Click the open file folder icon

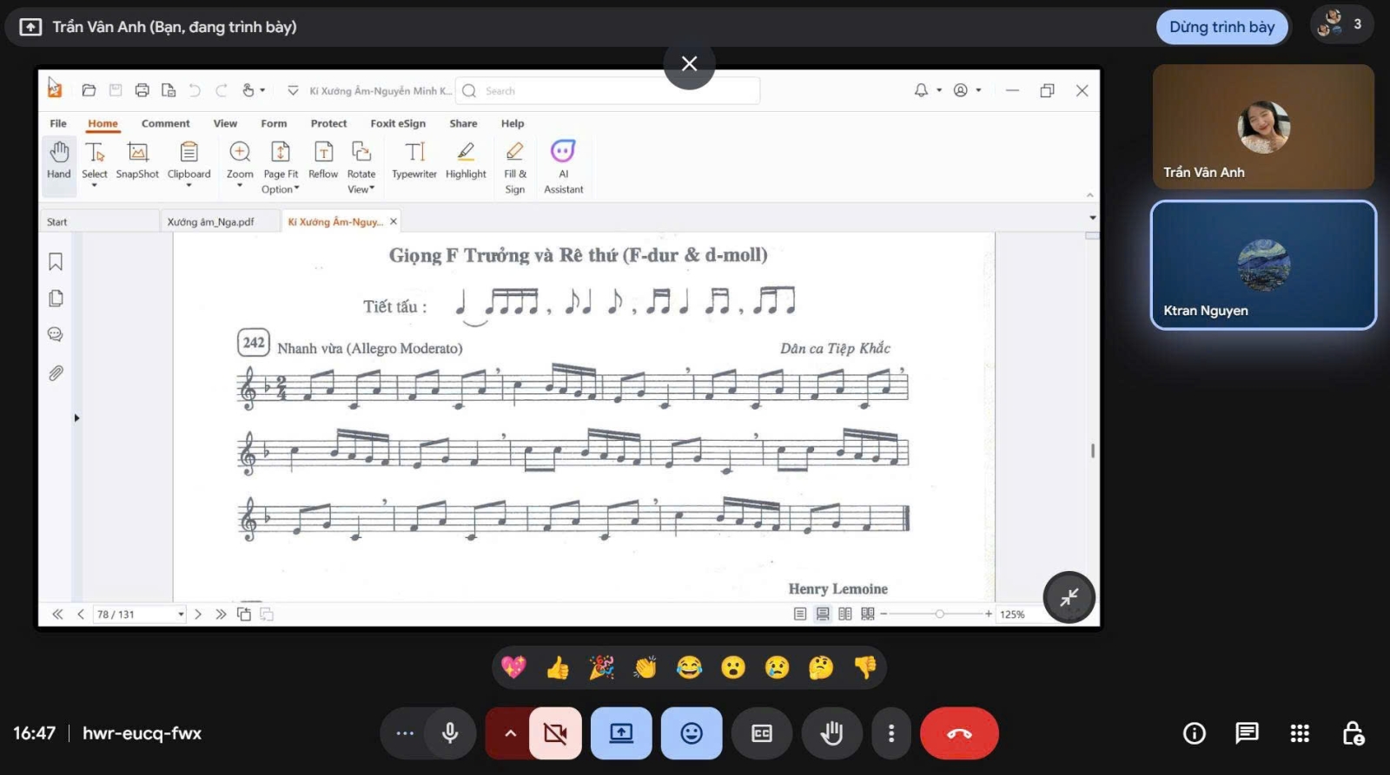(x=89, y=90)
